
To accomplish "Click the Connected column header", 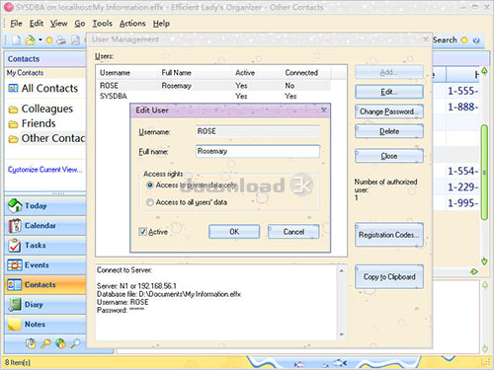I will [x=306, y=73].
